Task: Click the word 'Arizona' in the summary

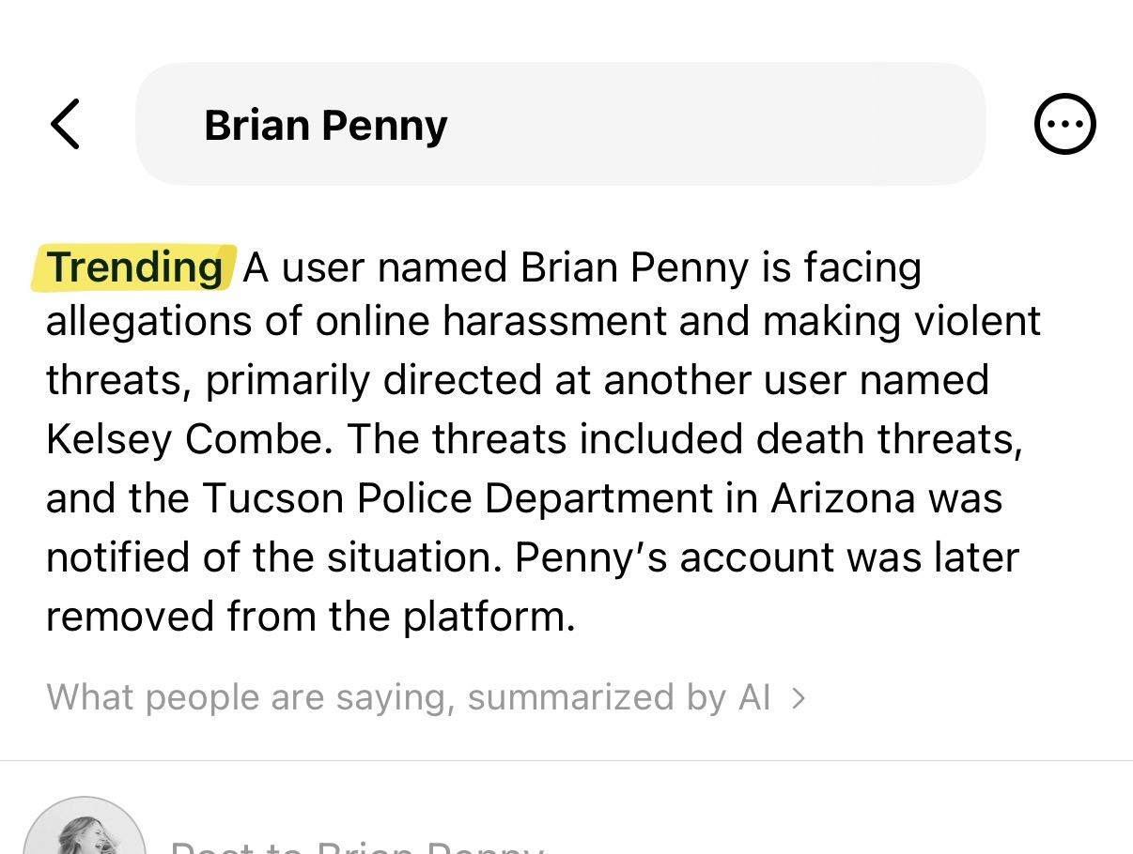Action: point(842,498)
